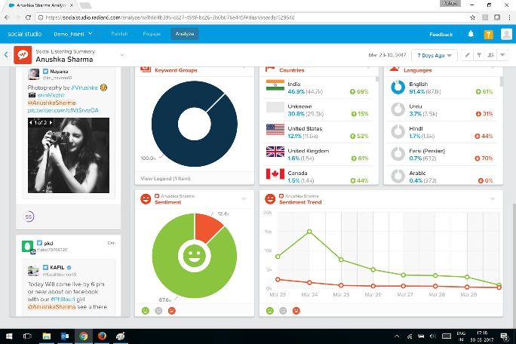Viewport: 516px width, 344px height.
Task: Click negative face under Sentiment donut
Action: (172, 310)
